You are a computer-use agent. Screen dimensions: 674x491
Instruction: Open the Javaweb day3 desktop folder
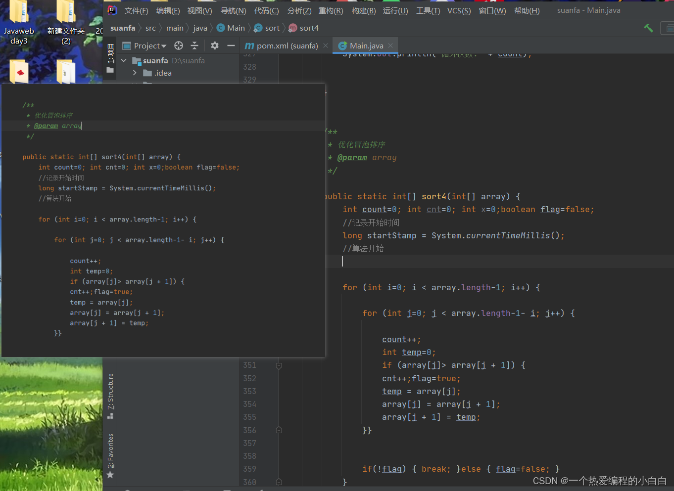[x=19, y=22]
